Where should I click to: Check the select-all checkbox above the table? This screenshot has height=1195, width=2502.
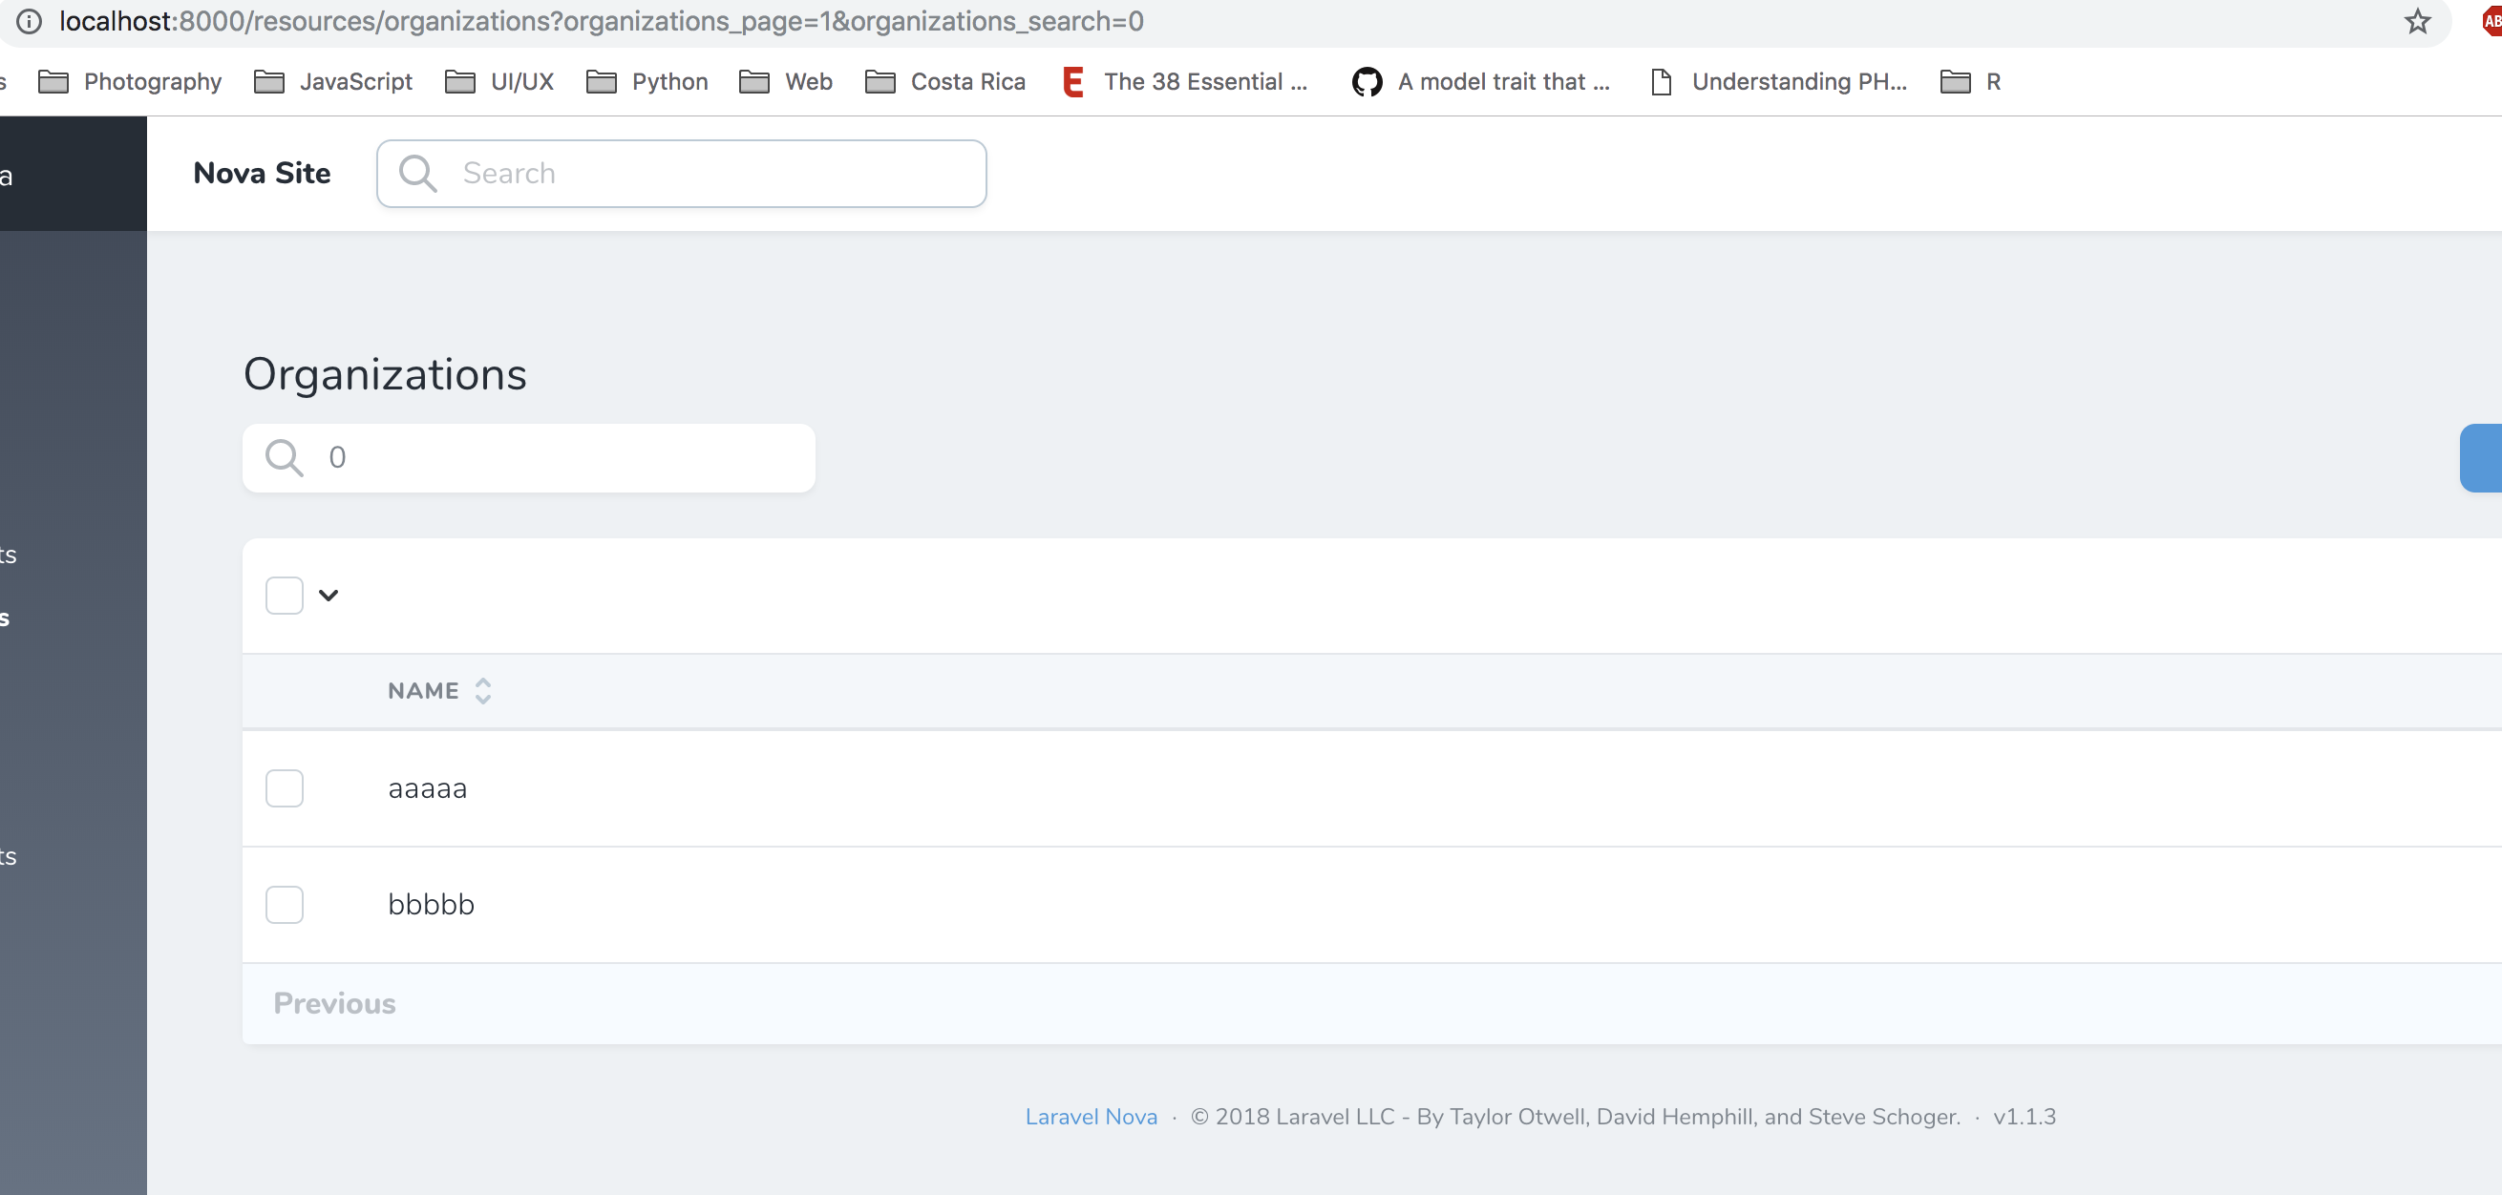[x=284, y=594]
